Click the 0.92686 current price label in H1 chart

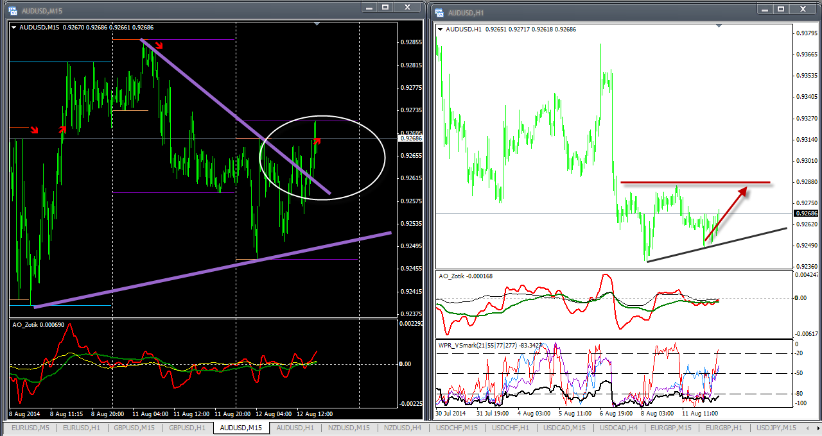(805, 214)
